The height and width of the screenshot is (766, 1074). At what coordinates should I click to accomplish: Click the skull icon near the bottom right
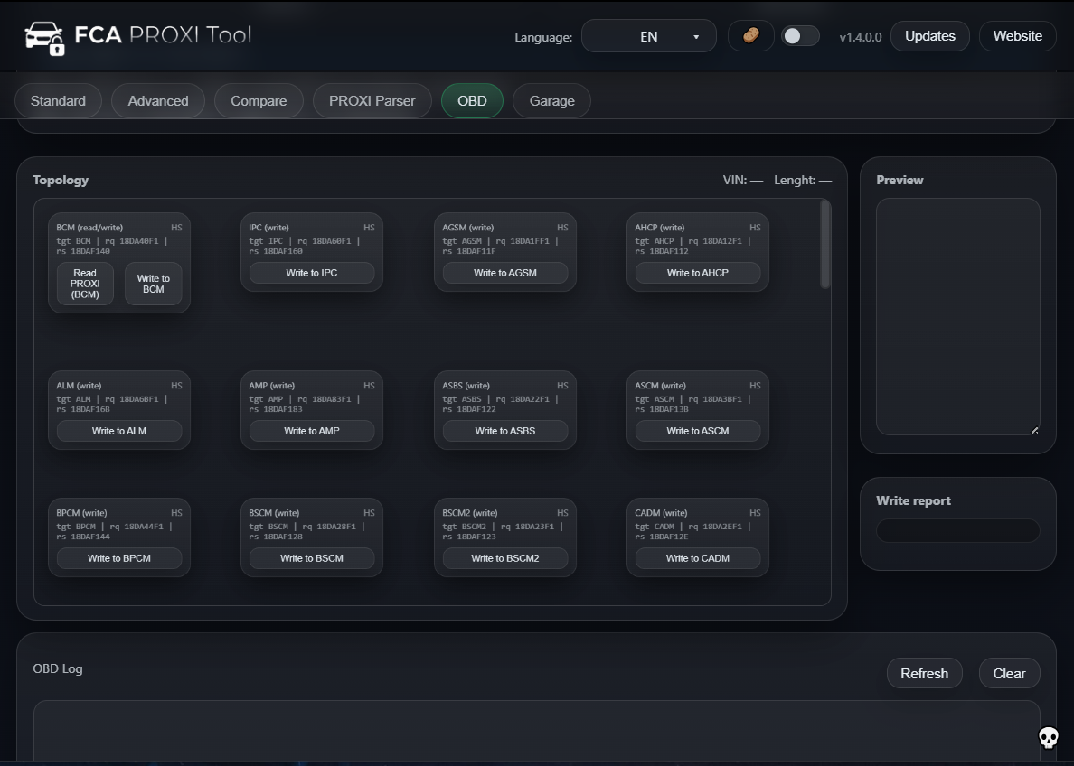click(1048, 738)
